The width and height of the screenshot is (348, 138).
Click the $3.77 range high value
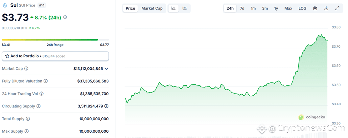[x=104, y=45]
